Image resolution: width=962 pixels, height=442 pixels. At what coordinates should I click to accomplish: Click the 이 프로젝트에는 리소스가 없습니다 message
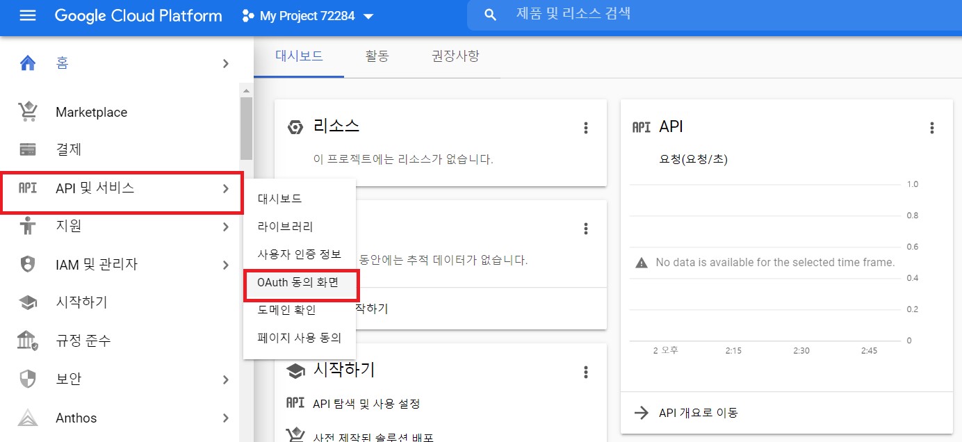[403, 159]
